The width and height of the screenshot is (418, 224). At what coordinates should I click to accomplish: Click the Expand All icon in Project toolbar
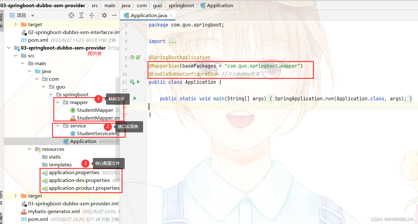coord(82,15)
